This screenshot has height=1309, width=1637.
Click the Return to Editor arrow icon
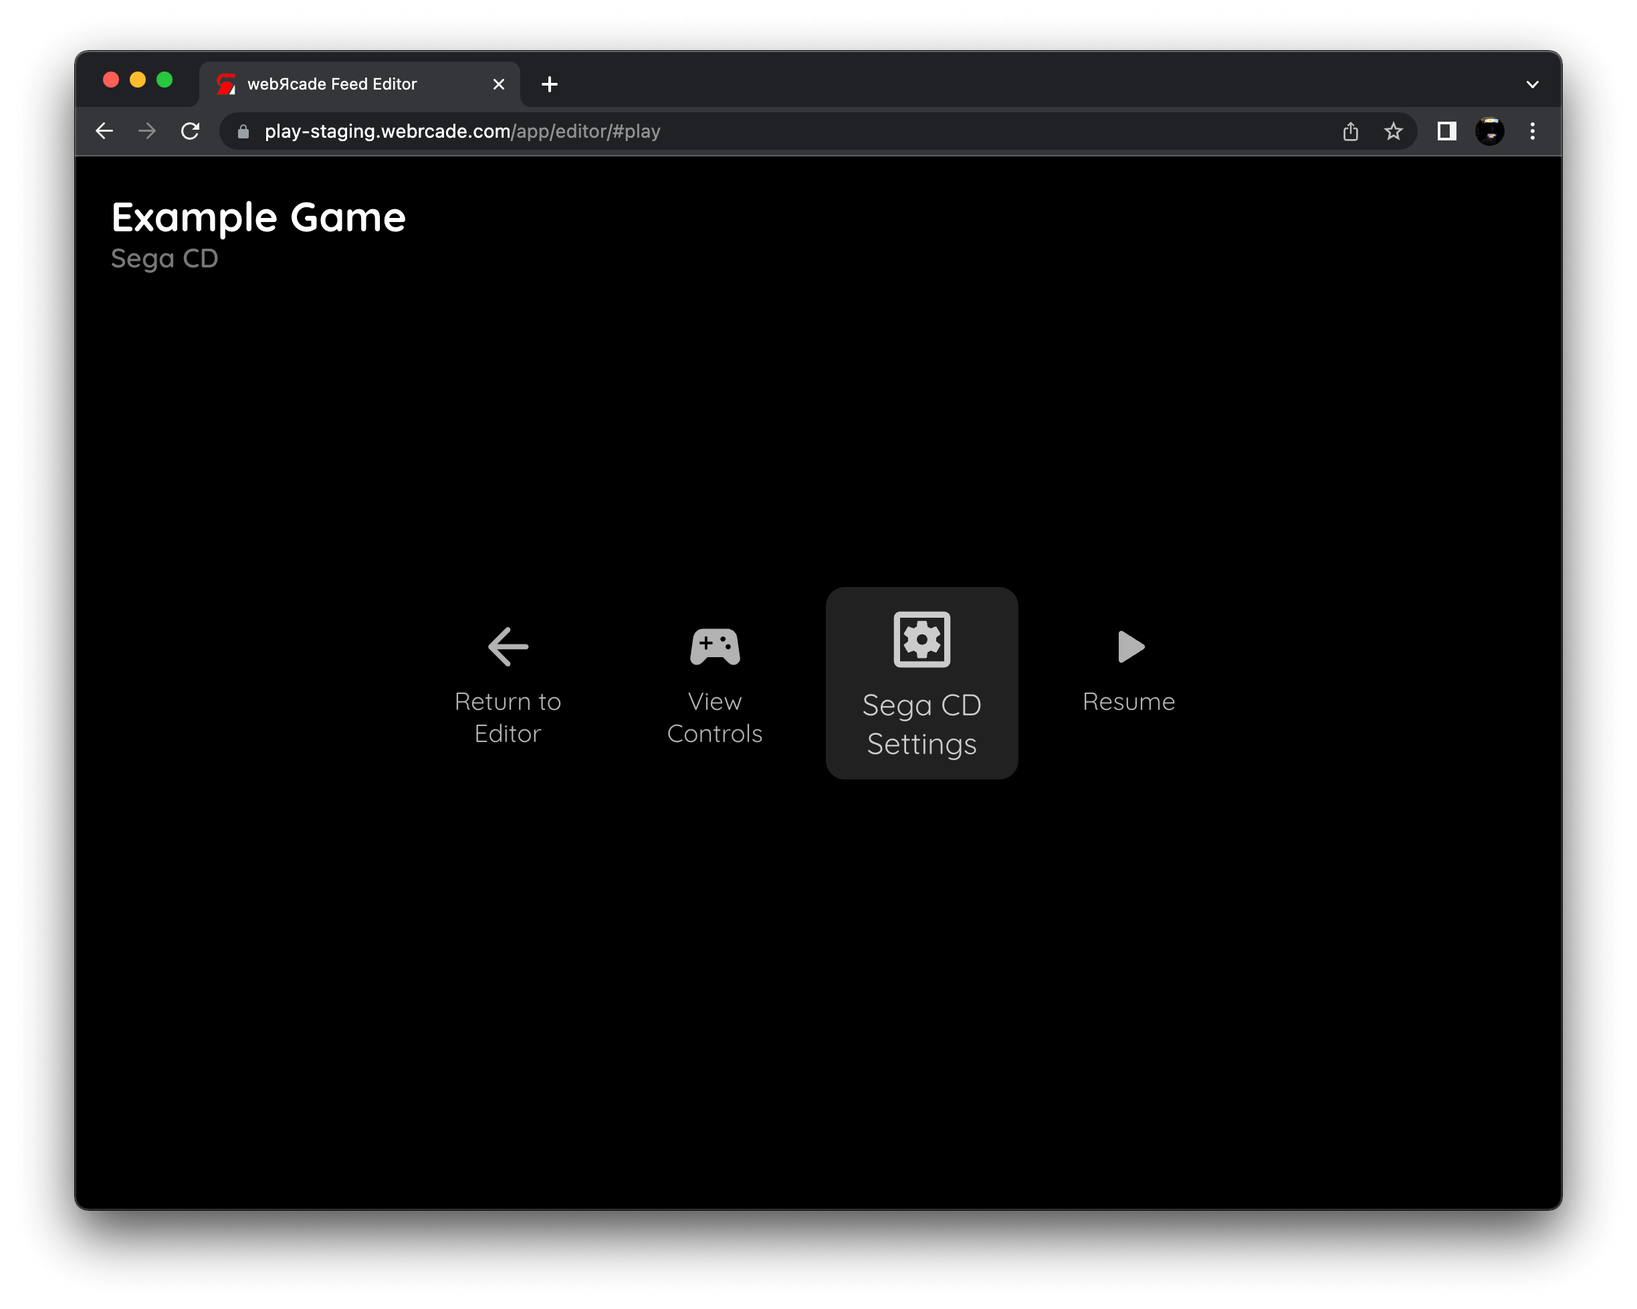[x=507, y=646]
